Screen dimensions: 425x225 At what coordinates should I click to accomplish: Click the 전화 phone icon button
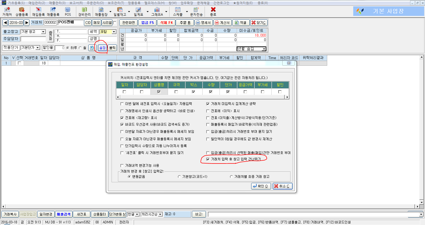coord(51,36)
